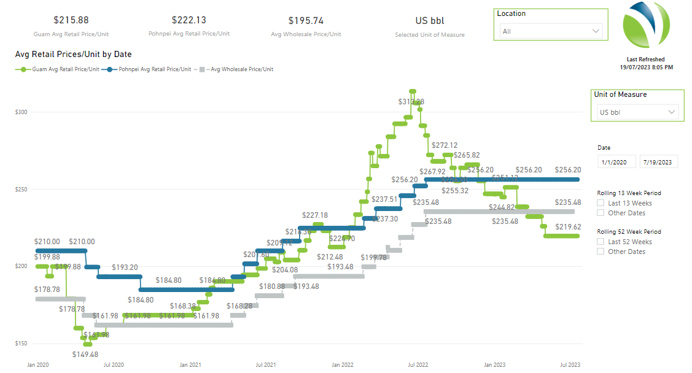Tick the Last 13 Weeks checkbox

pyautogui.click(x=601, y=203)
